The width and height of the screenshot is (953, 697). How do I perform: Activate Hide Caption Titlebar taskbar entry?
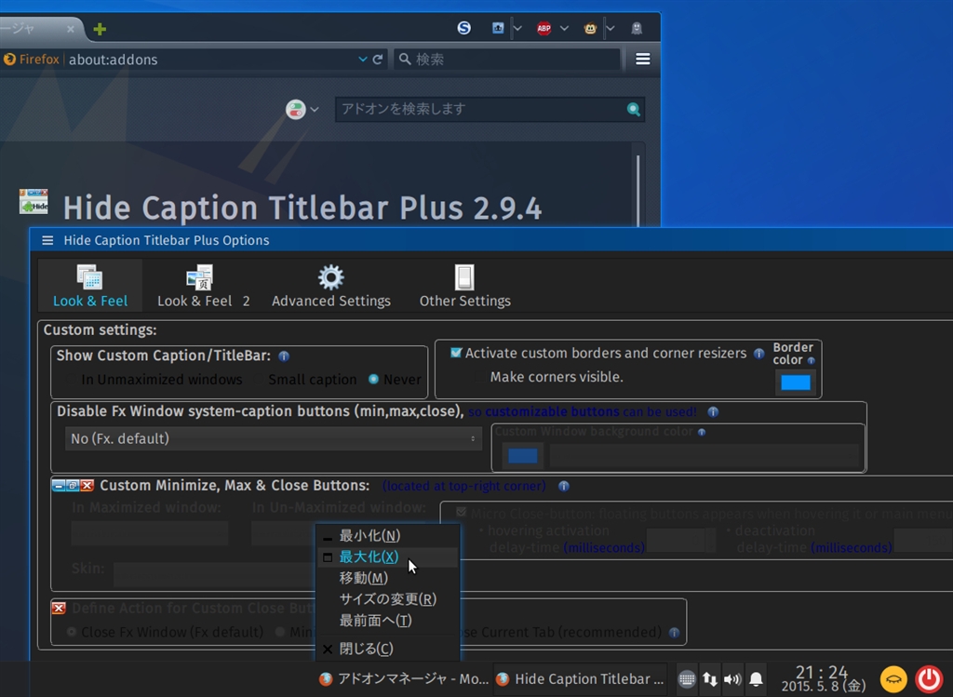pos(579,678)
